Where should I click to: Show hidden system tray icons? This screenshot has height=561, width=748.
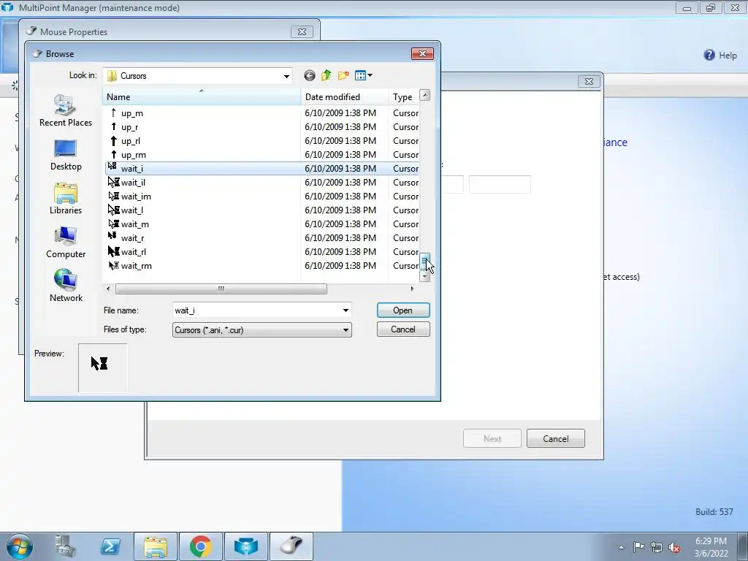tap(621, 547)
